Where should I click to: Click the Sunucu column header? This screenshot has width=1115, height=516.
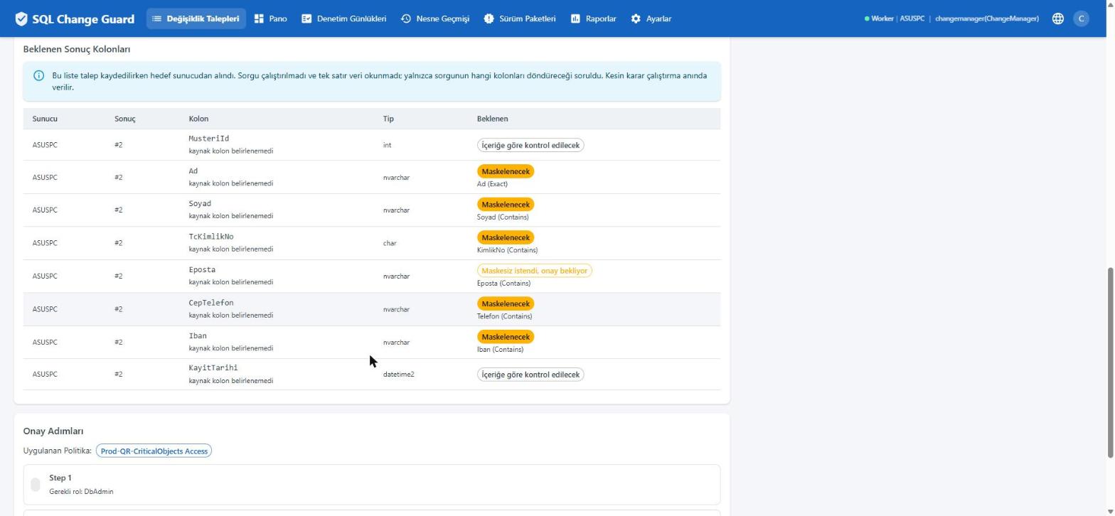[45, 119]
